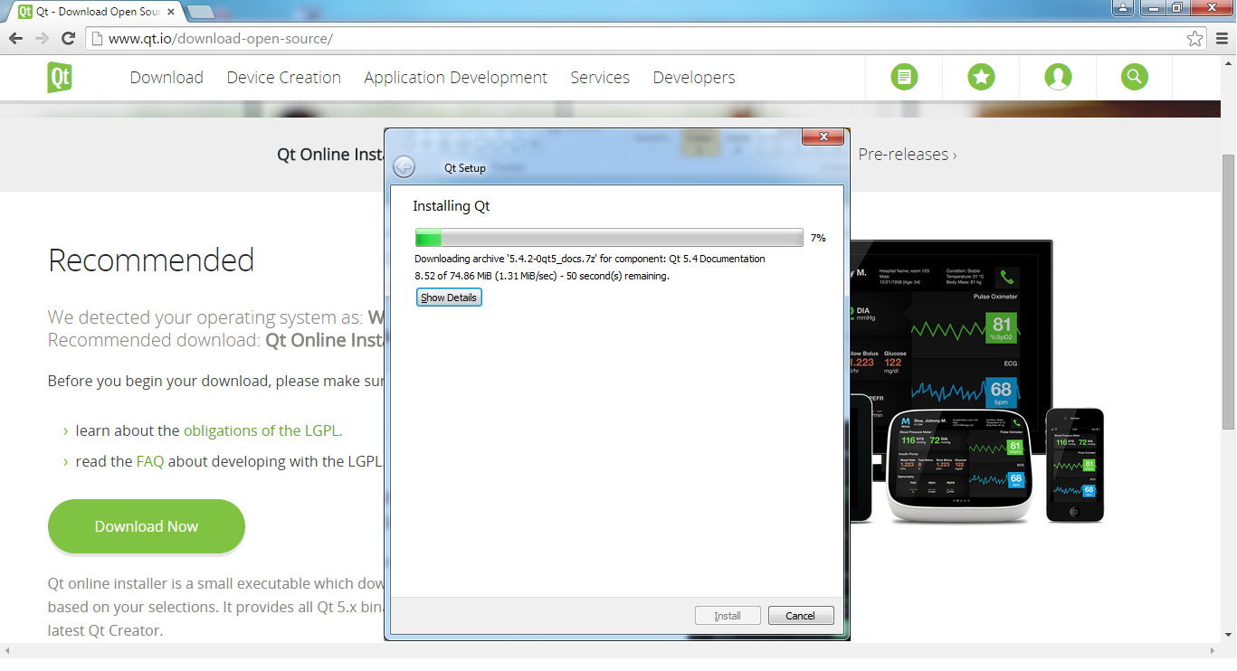
Task: Click the browser forward arrow
Action: tap(42, 38)
